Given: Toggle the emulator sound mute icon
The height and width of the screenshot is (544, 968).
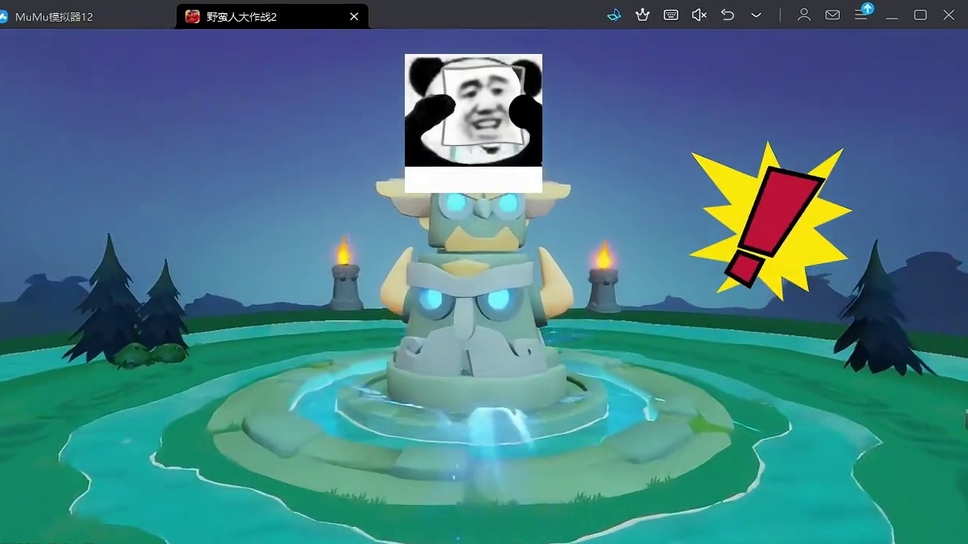Looking at the screenshot, I should [699, 15].
